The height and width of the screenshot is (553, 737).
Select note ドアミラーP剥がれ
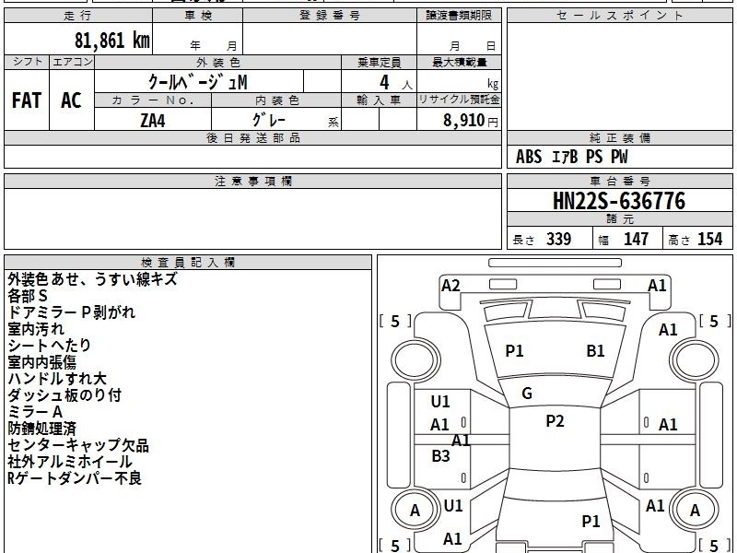[x=72, y=312]
